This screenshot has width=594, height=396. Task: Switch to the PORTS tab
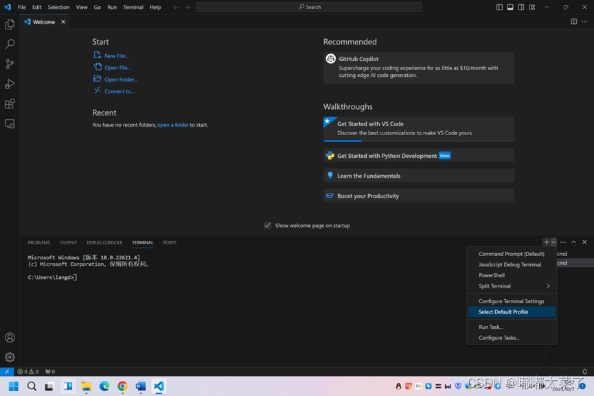pos(170,242)
